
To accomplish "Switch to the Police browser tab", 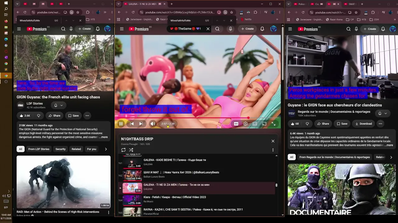I will point(299,4).
